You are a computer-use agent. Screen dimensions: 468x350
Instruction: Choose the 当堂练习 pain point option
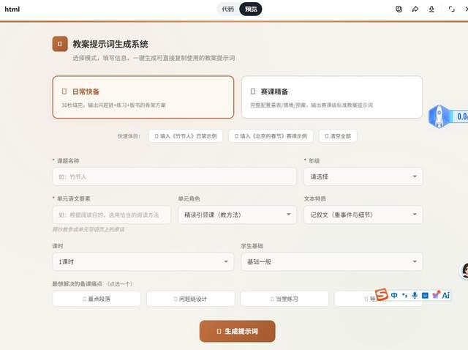point(284,299)
